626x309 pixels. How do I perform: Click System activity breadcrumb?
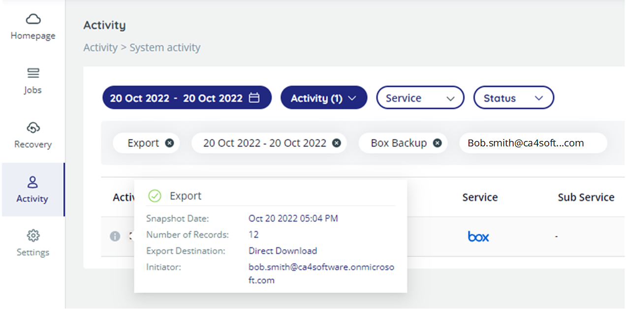pyautogui.click(x=165, y=48)
